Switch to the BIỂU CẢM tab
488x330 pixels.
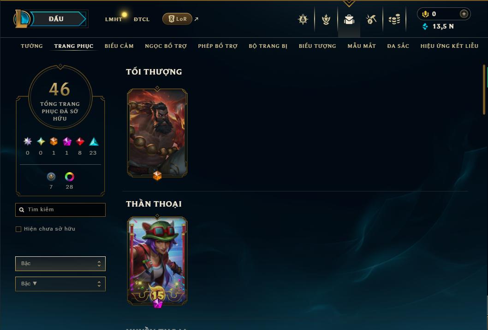(119, 46)
